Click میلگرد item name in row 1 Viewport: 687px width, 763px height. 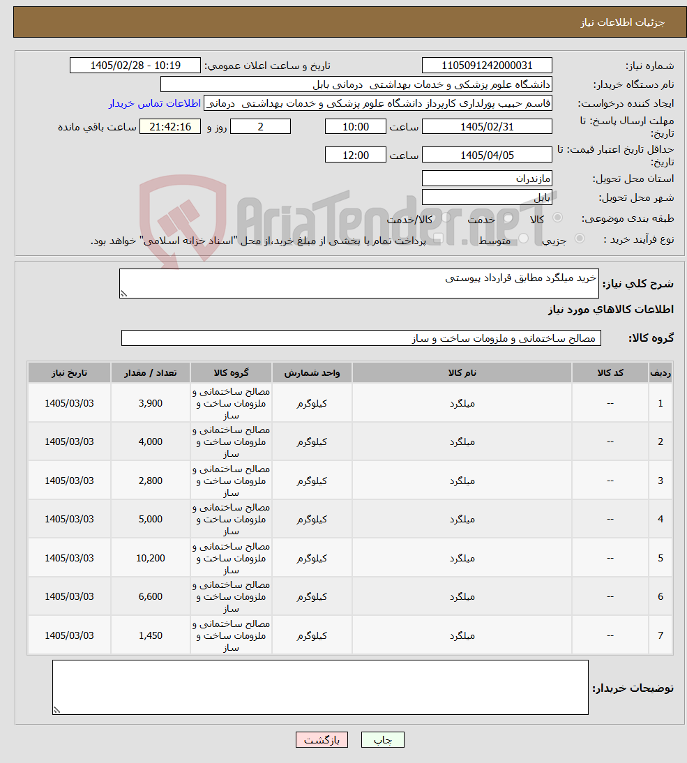pos(462,403)
